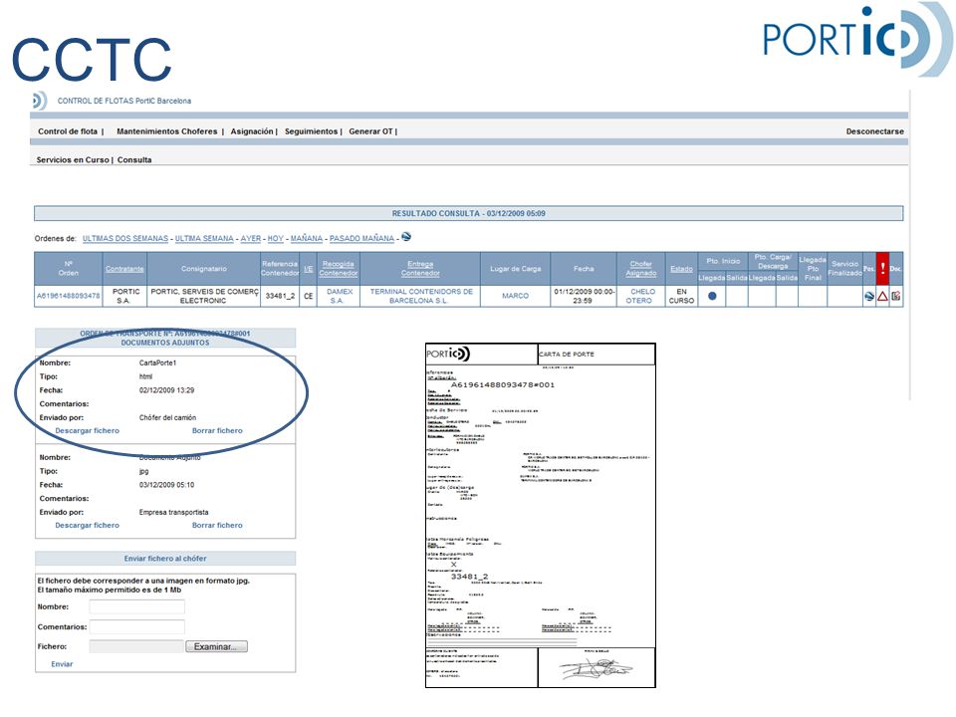Show orders for MAÑANA
This screenshot has height=717, width=956.
[306, 238]
